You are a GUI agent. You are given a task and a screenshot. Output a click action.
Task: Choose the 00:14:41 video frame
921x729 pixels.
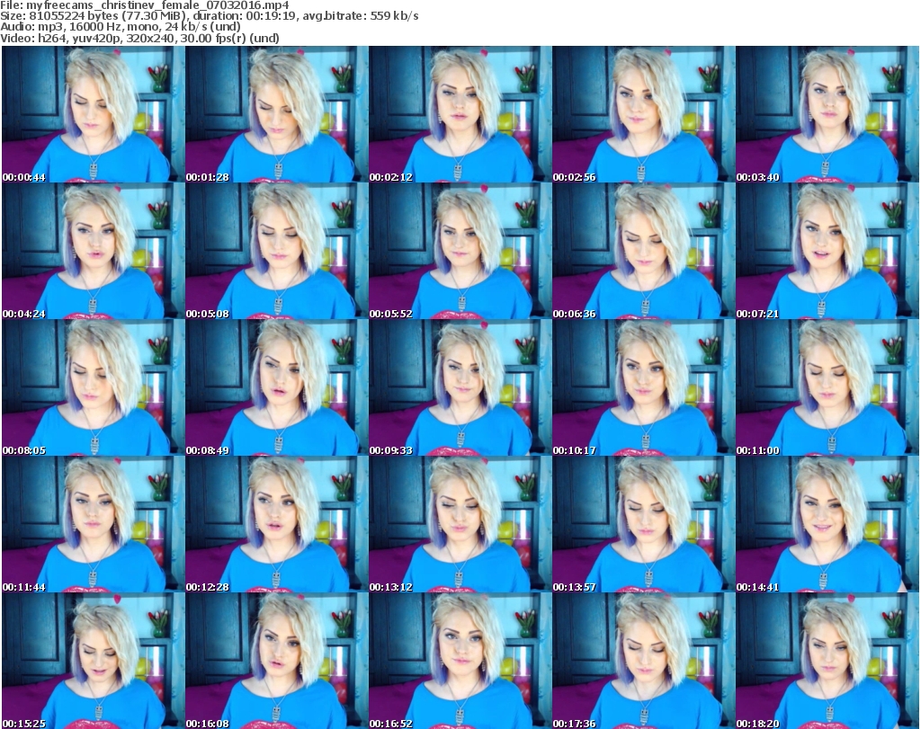pyautogui.click(x=827, y=525)
